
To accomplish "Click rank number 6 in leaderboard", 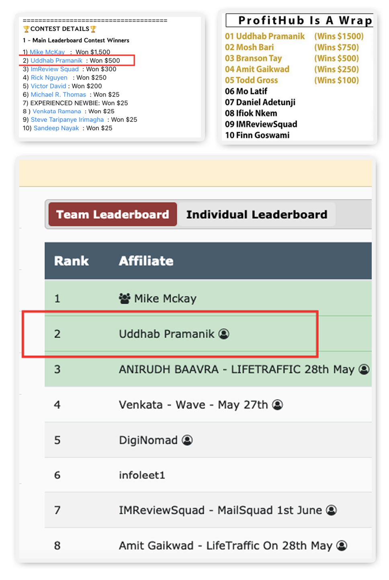I will pyautogui.click(x=57, y=475).
